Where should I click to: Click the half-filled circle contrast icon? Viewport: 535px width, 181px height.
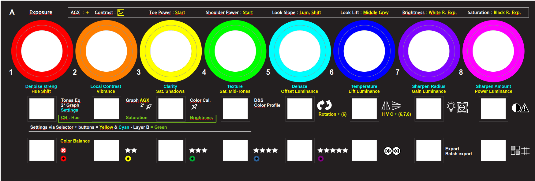click(516, 108)
